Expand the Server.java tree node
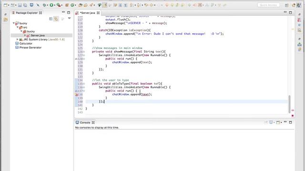 coord(25,35)
